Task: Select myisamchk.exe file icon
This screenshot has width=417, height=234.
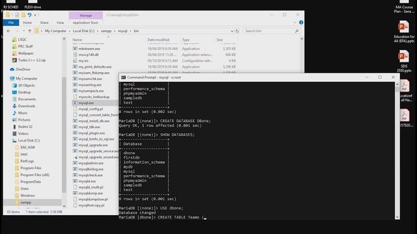Action: [x=75, y=79]
